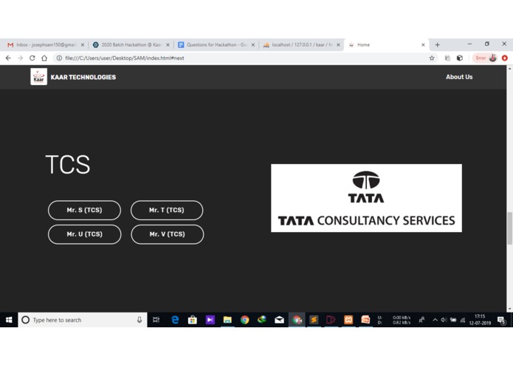Open the purple video app taskbar icon

pyautogui.click(x=210, y=320)
